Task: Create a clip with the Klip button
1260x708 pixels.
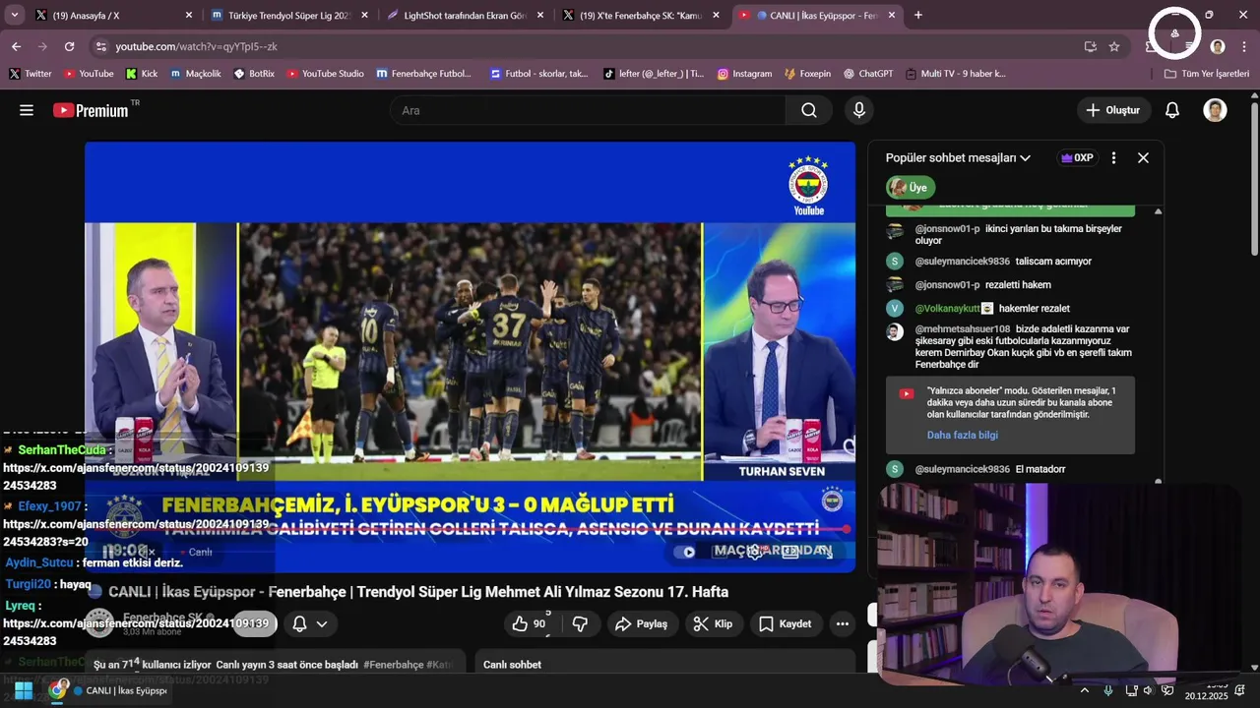Action: coord(713,623)
